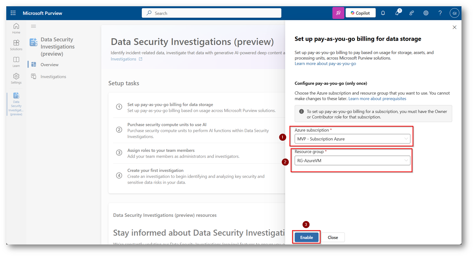Open the Copilot button

(x=360, y=13)
